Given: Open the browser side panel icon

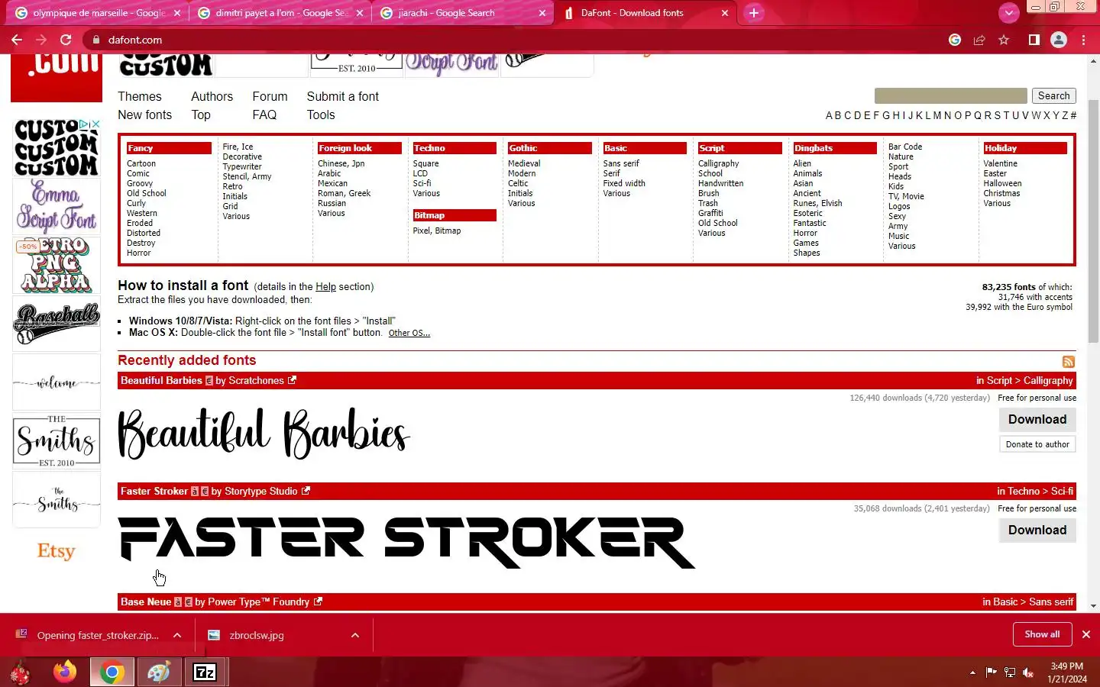Looking at the screenshot, I should tap(1034, 40).
